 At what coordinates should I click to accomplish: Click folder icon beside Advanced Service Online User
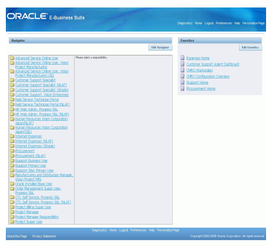point(12,58)
